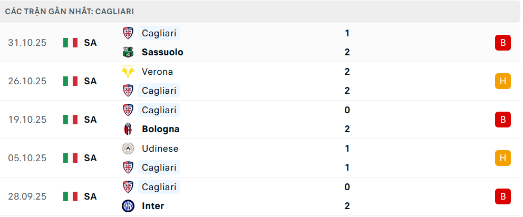Select the Udinese team name

[160, 149]
